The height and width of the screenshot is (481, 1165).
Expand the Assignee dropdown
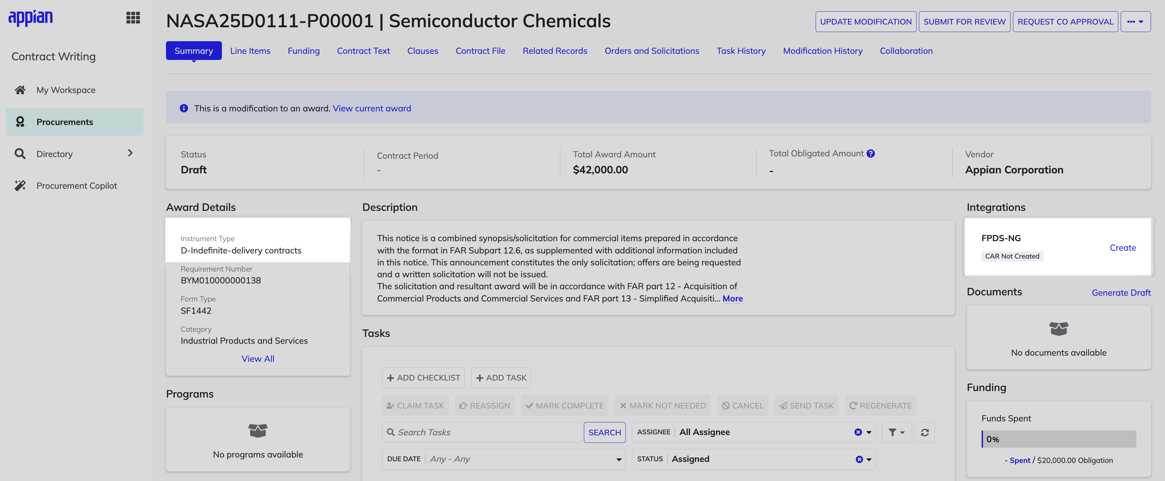point(869,433)
